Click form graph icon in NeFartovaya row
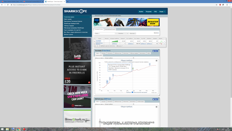The image size is (232, 131). (160, 44)
